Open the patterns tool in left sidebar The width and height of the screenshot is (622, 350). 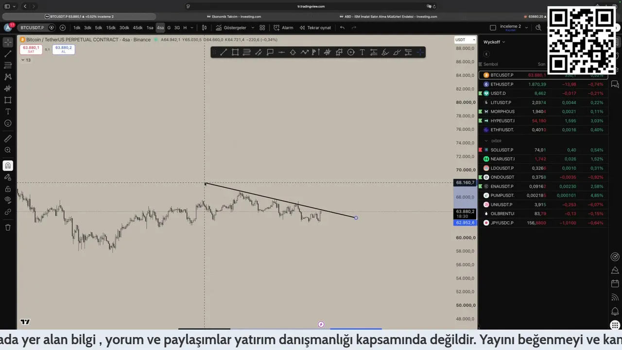click(x=8, y=77)
